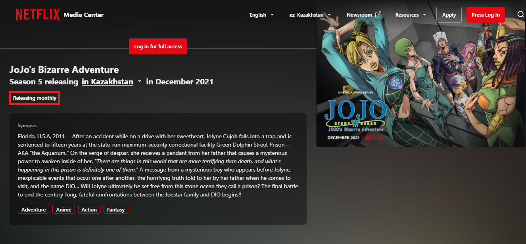Click the external-link icon beside Newsroom
This screenshot has width=526, height=244.
(x=378, y=15)
